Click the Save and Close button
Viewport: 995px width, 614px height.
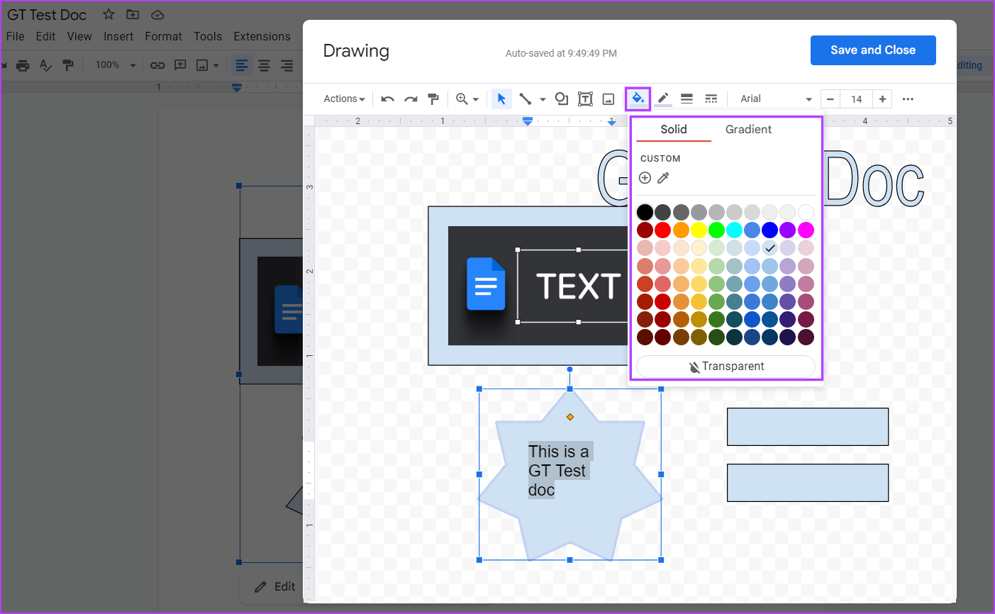[873, 50]
